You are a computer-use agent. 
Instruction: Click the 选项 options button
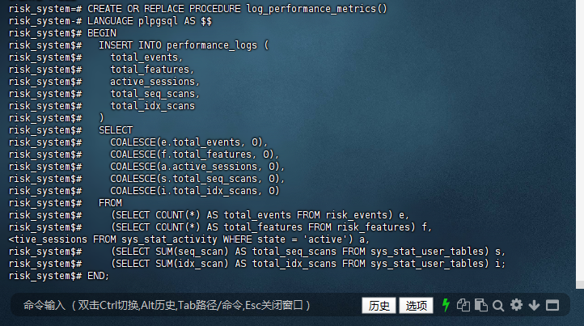pos(416,305)
